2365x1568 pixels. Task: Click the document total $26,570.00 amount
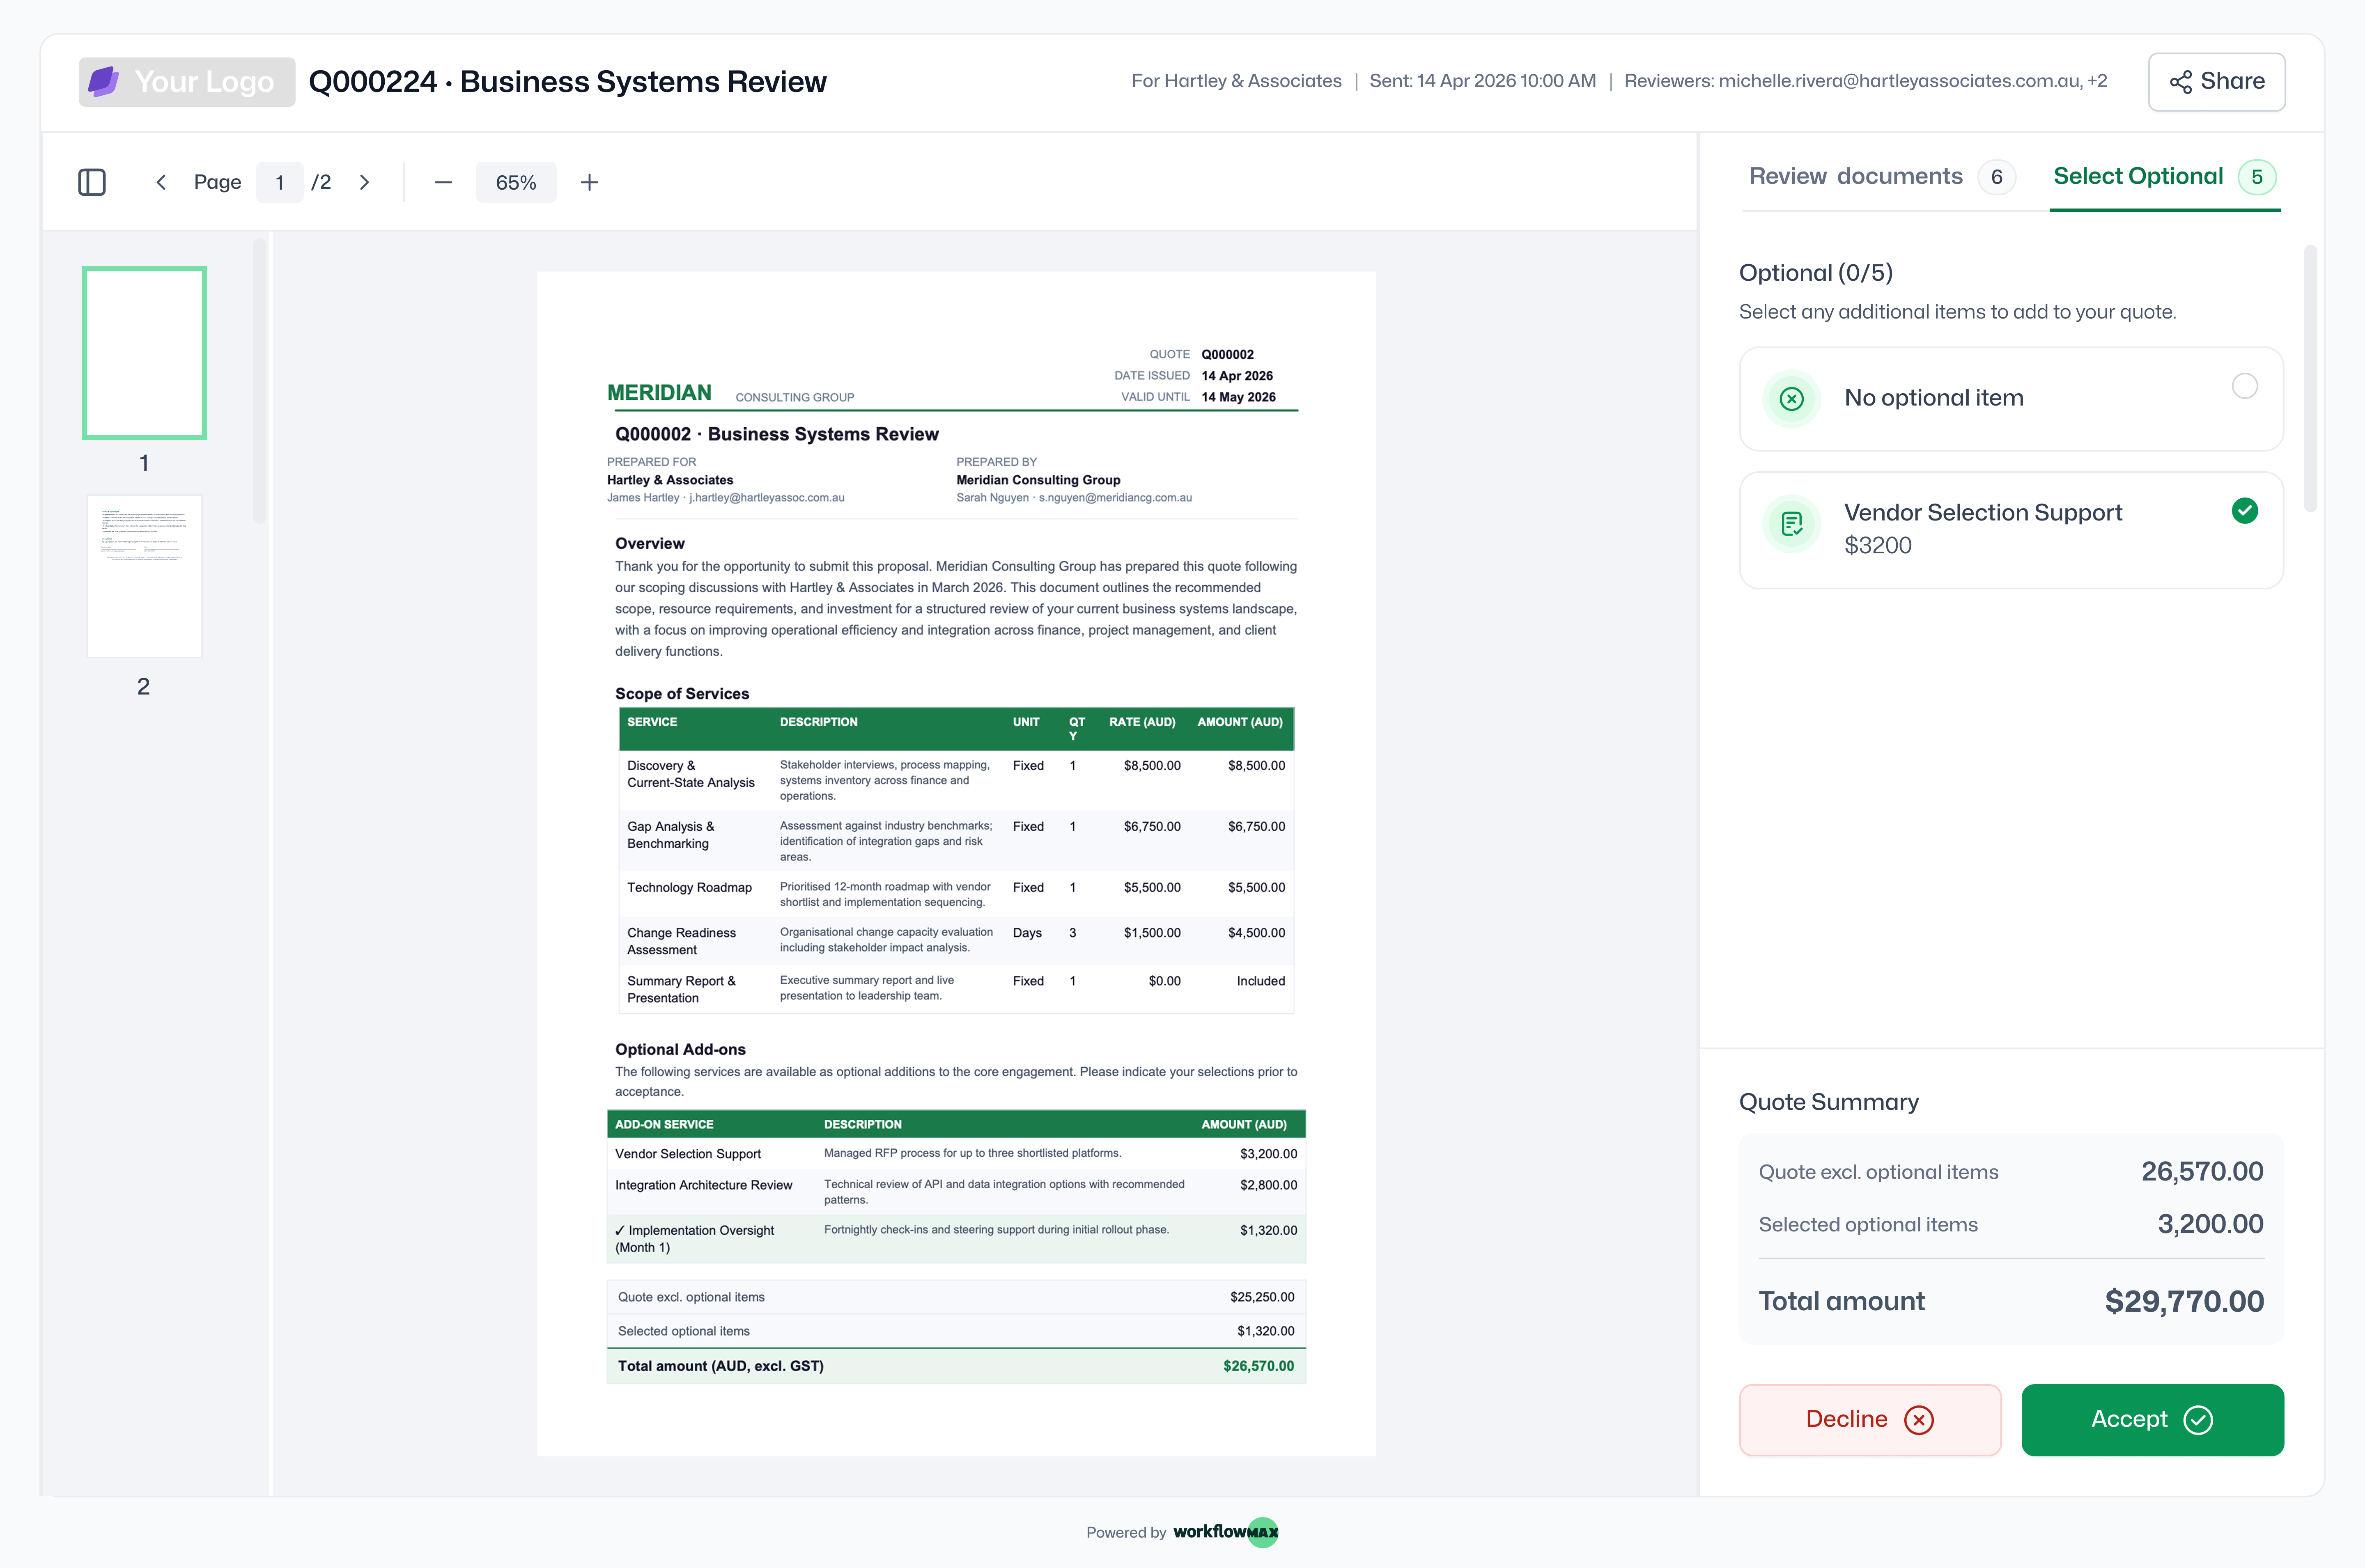click(x=1258, y=1366)
